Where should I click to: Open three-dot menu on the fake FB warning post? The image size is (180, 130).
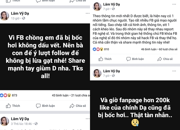pyautogui.click(x=174, y=4)
